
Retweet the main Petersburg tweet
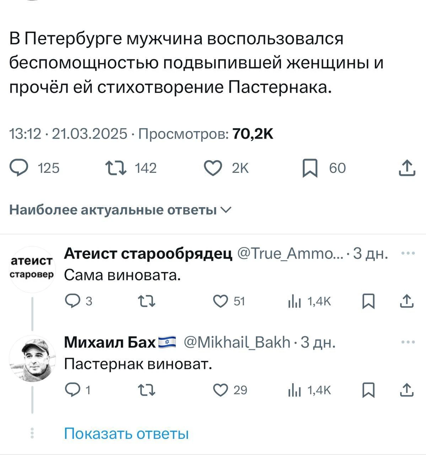(116, 168)
